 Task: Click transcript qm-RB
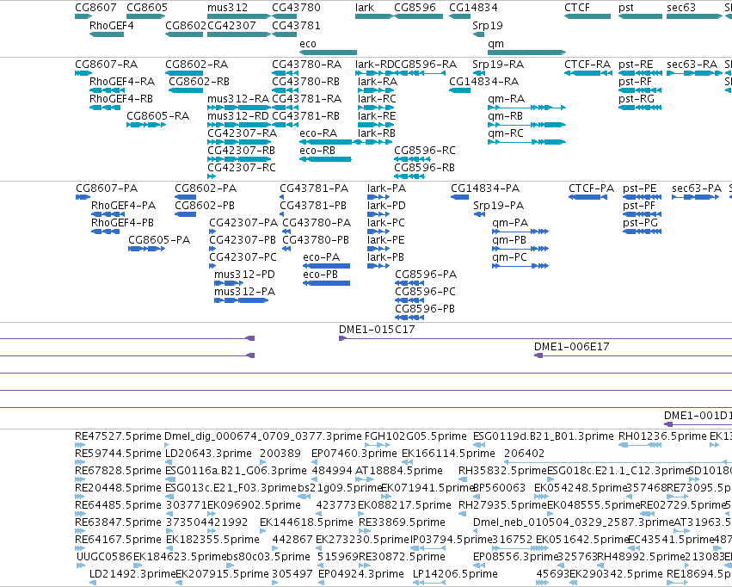(526, 125)
